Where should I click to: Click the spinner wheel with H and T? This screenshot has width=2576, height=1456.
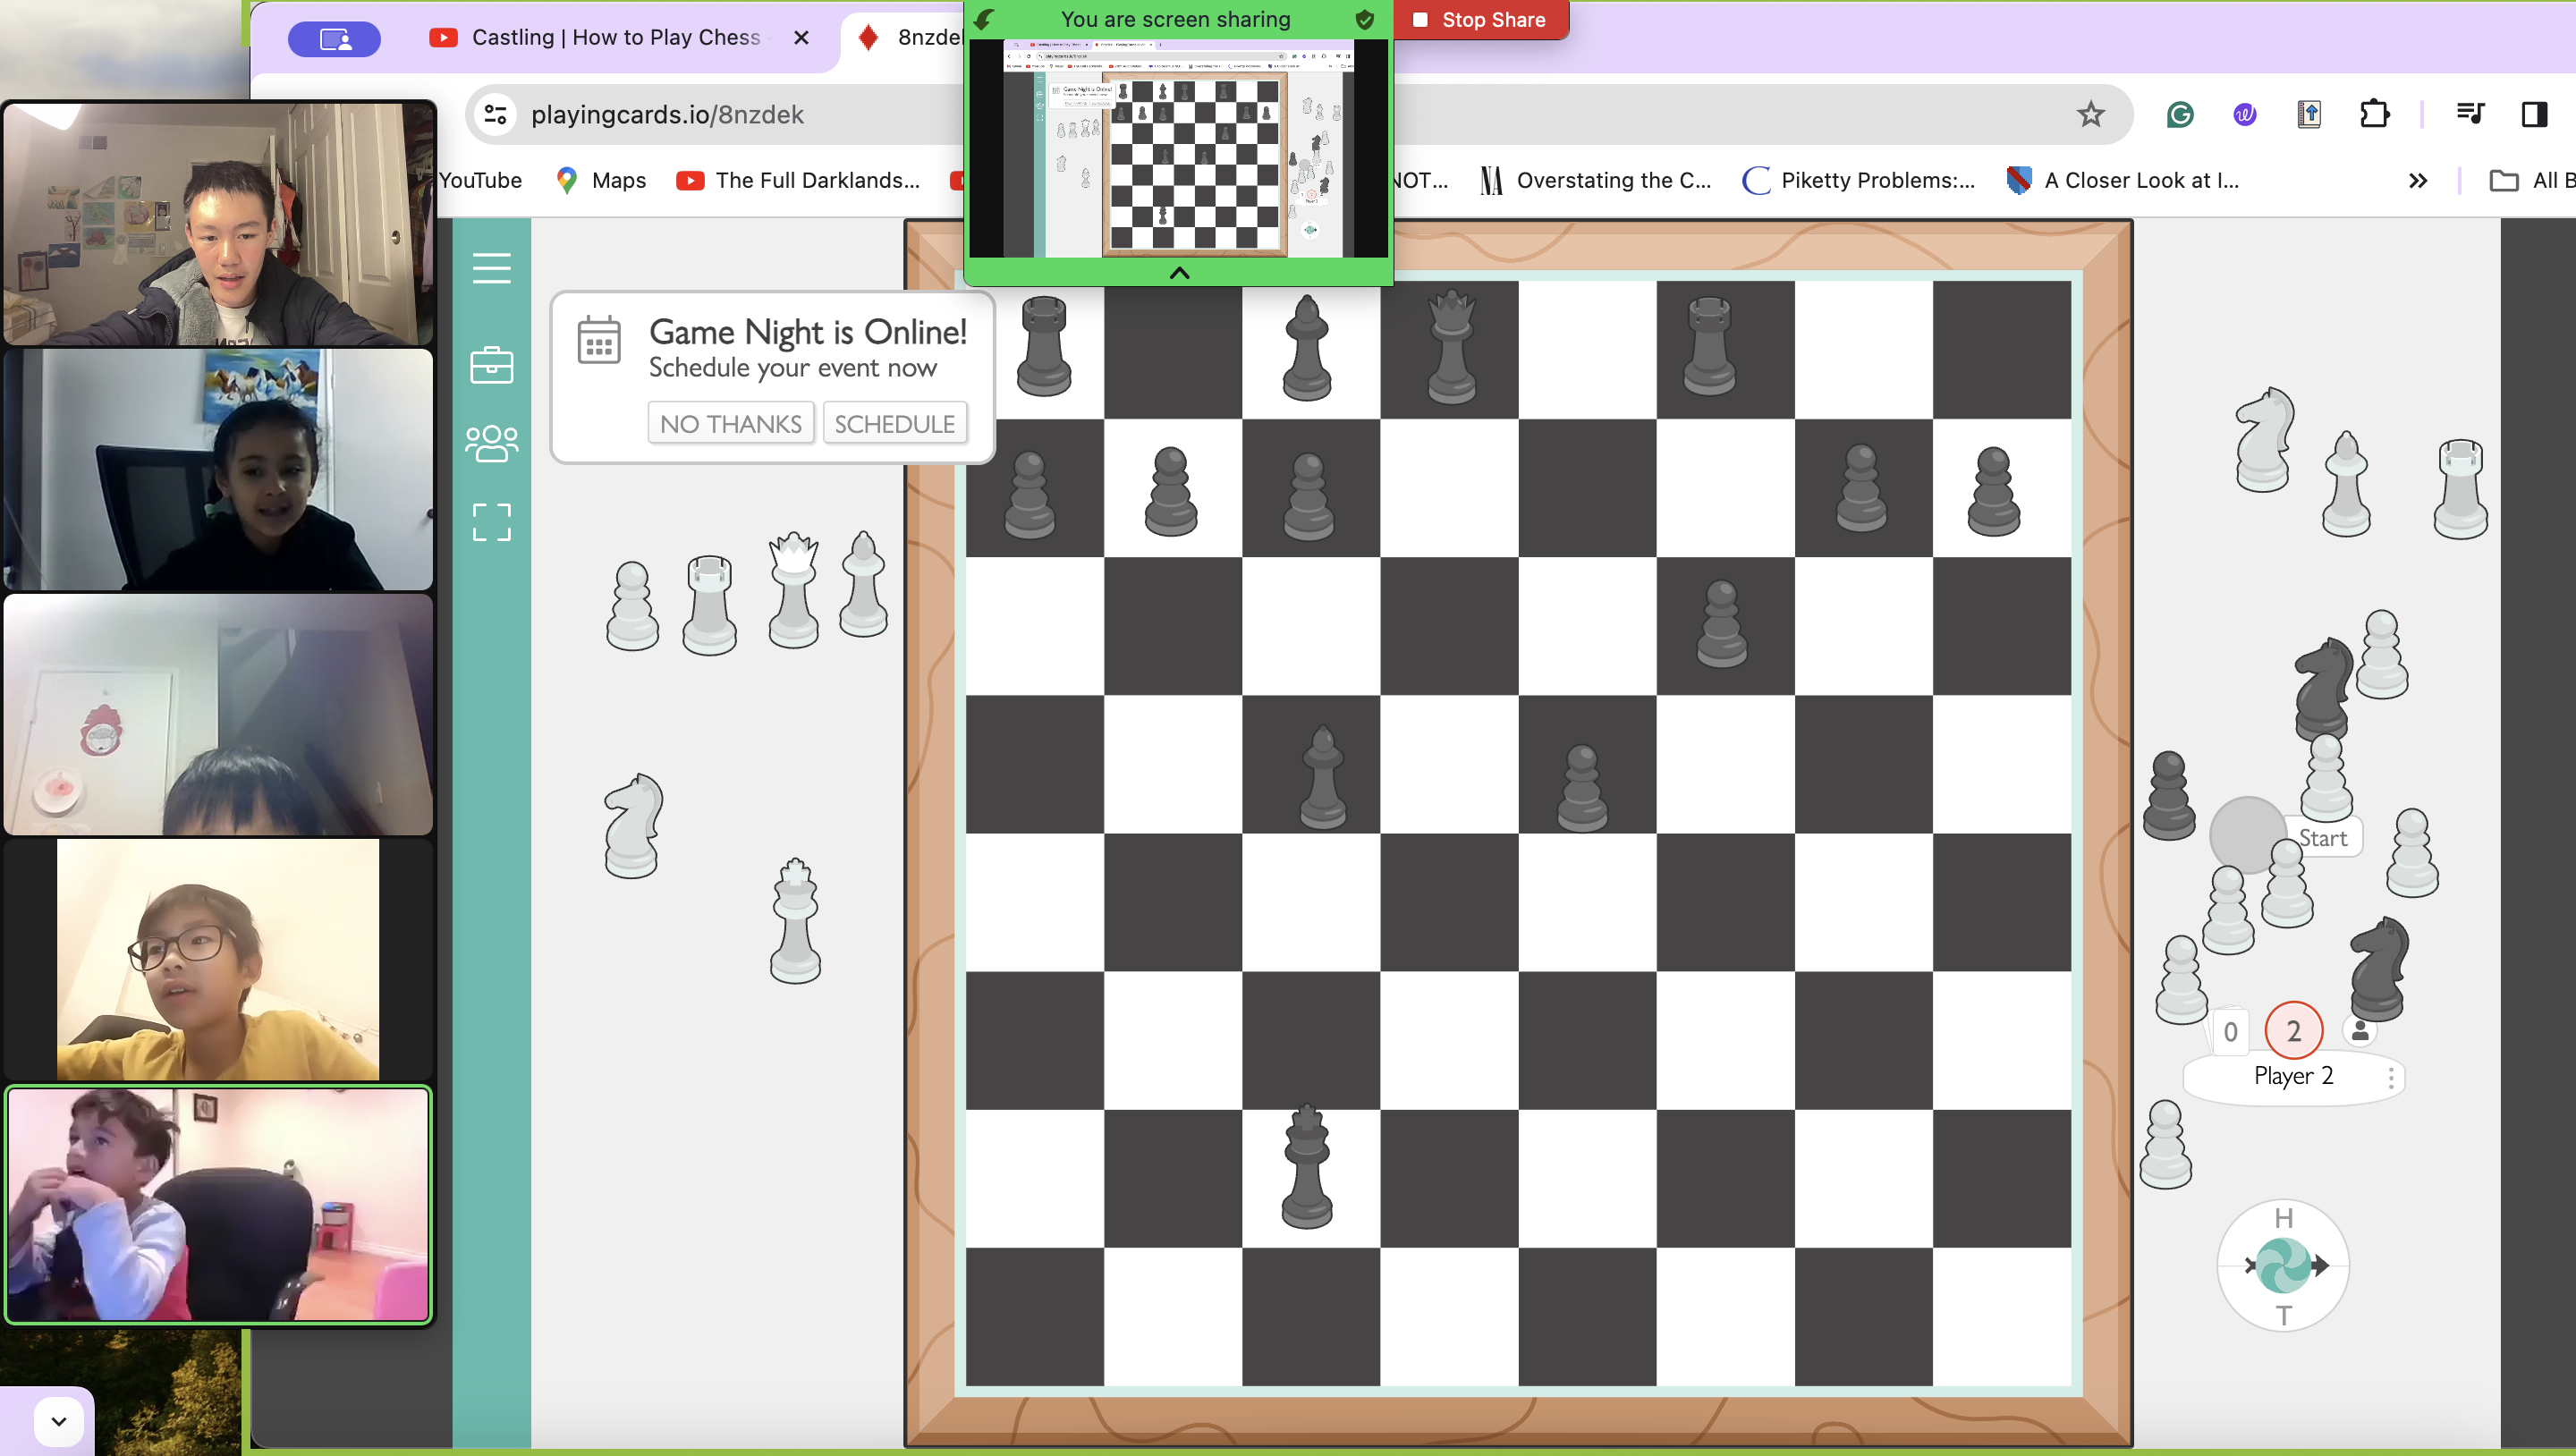[2284, 1266]
